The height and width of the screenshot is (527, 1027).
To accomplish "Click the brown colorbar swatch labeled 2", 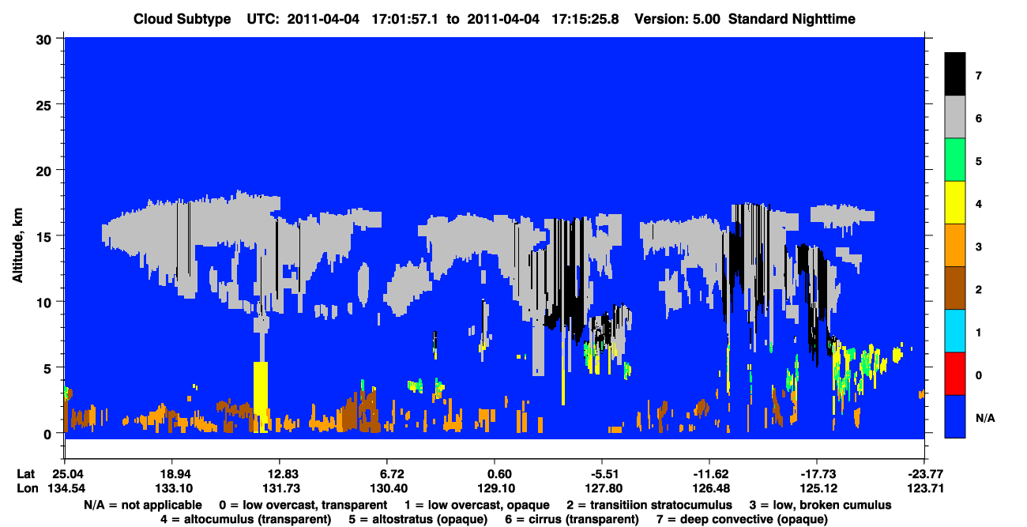I will pos(955,288).
